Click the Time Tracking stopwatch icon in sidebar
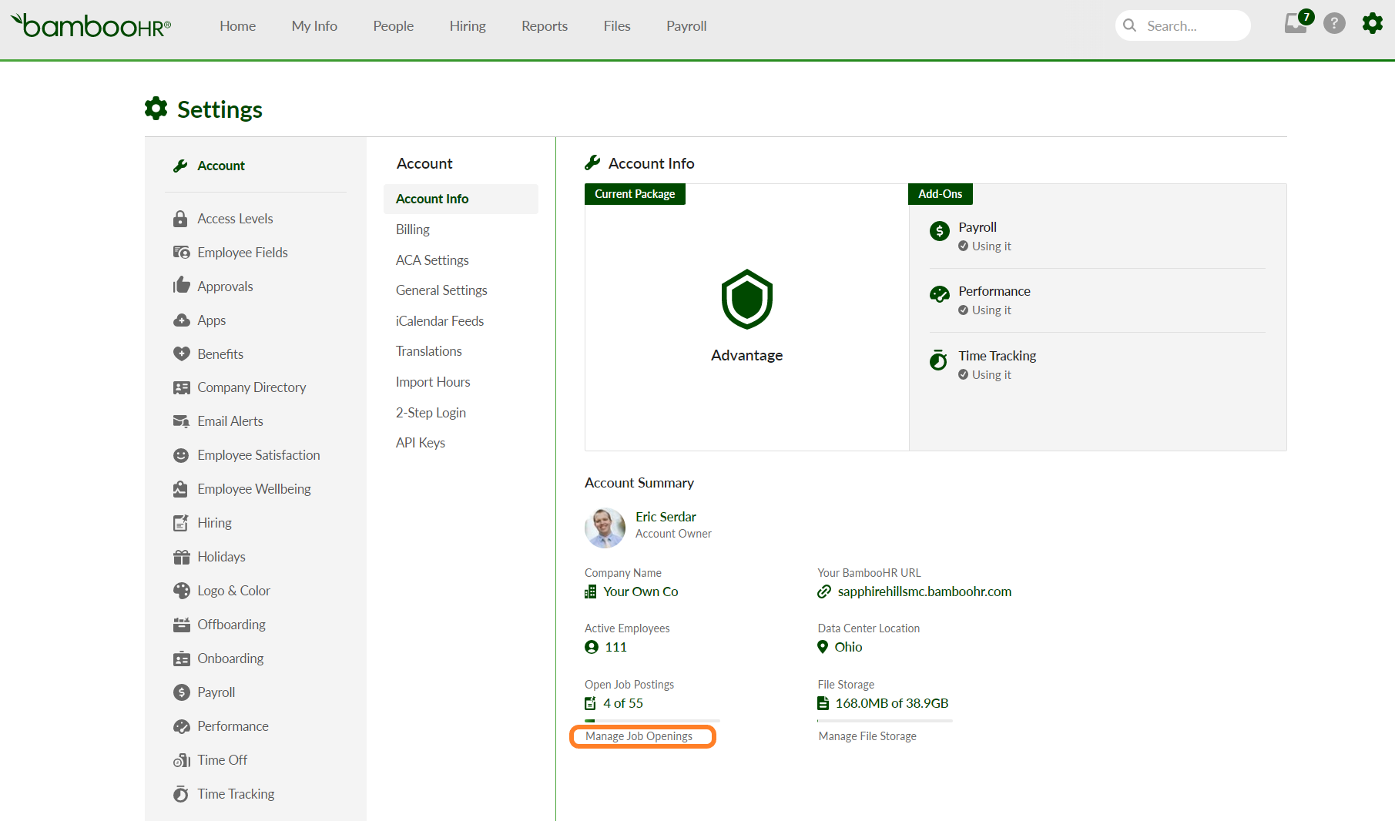 (x=181, y=794)
